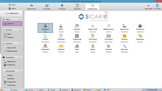The height and width of the screenshot is (91, 162).
Task: Click the memory usage indicator
Action: 152,90
